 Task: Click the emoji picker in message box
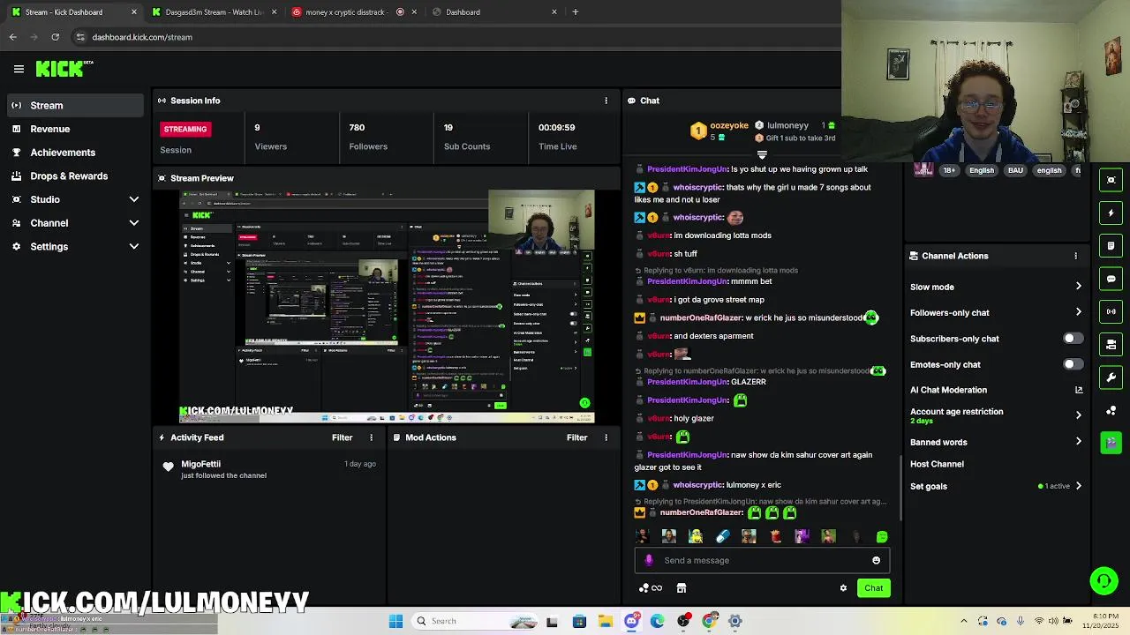point(876,560)
